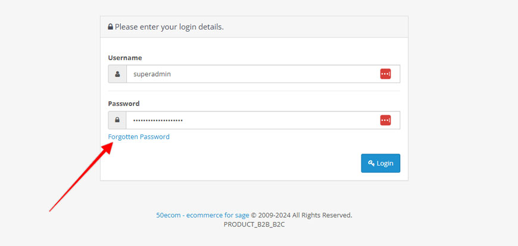Open the Forgotten Password link

[139, 137]
